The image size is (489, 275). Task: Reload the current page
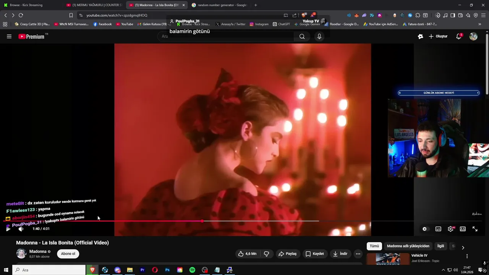(21, 15)
